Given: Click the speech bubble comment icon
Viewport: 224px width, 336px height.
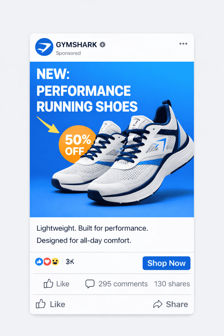Looking at the screenshot, I should [x=90, y=284].
